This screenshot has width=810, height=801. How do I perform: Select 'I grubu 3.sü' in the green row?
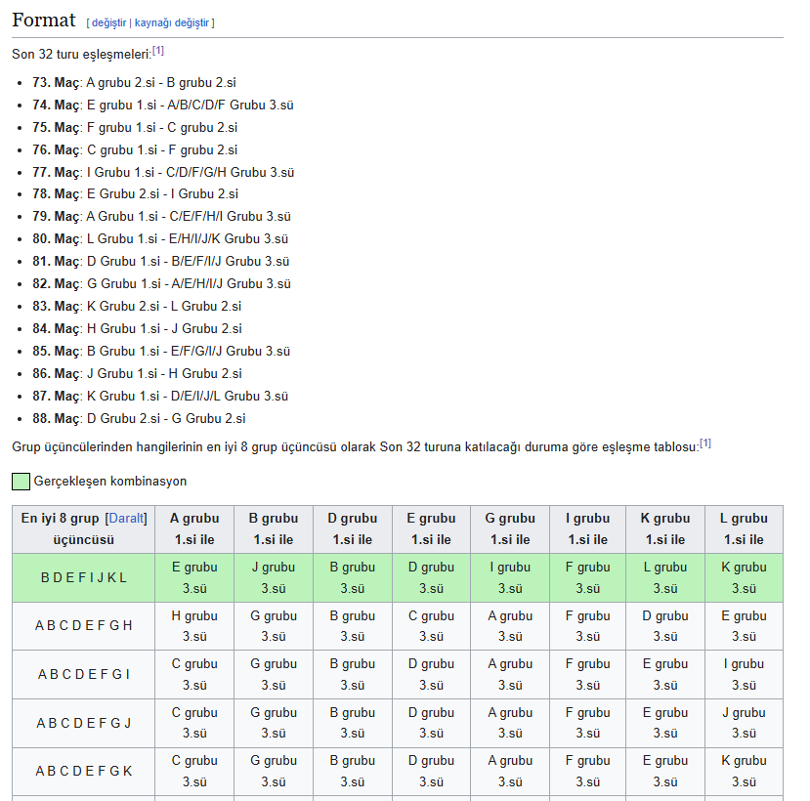(x=510, y=578)
